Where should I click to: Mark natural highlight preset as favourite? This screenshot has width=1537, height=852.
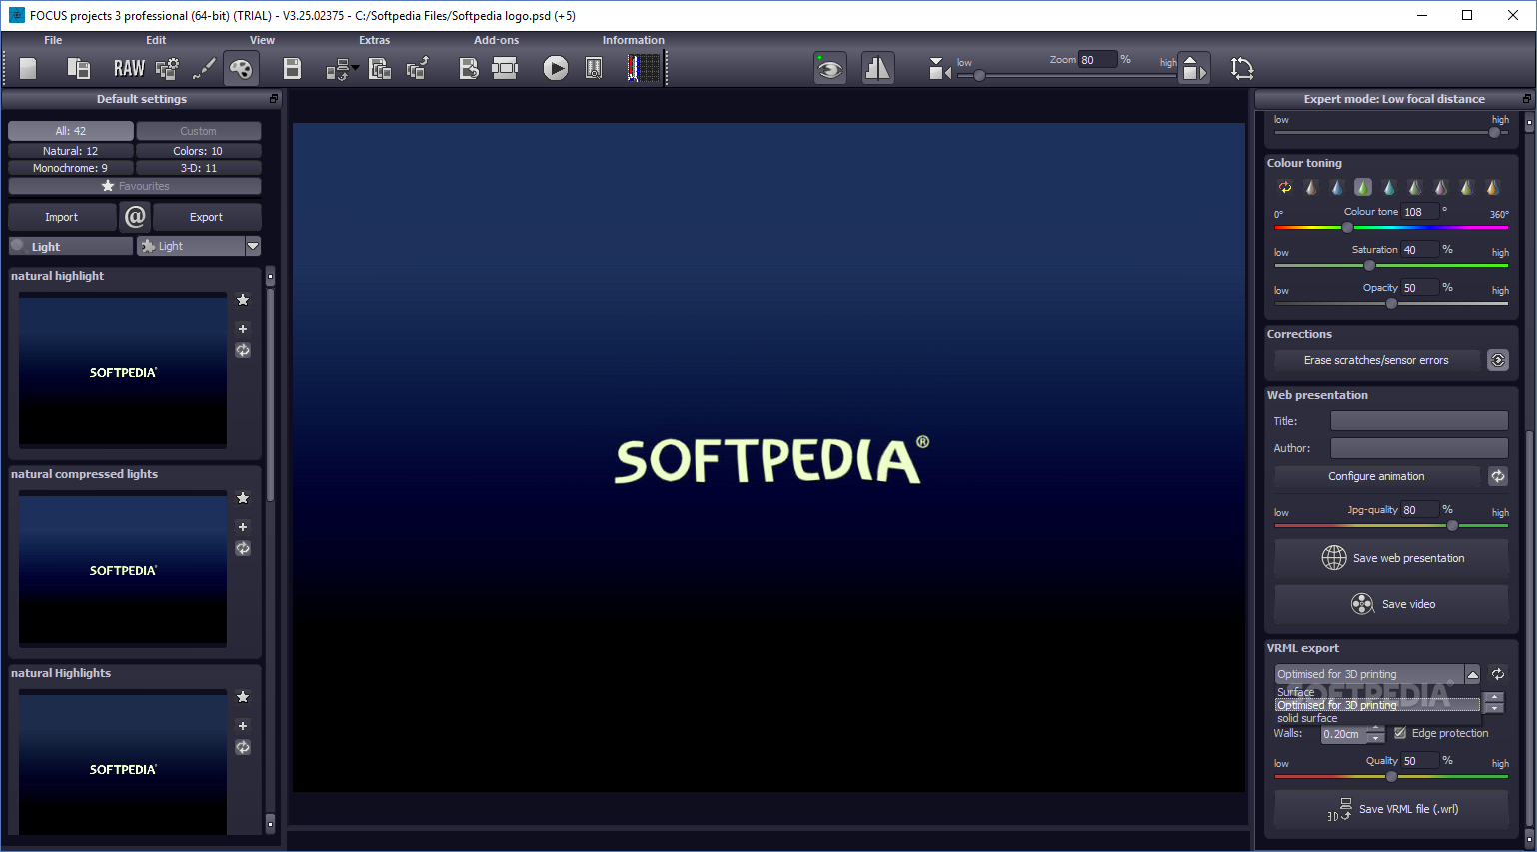coord(243,300)
